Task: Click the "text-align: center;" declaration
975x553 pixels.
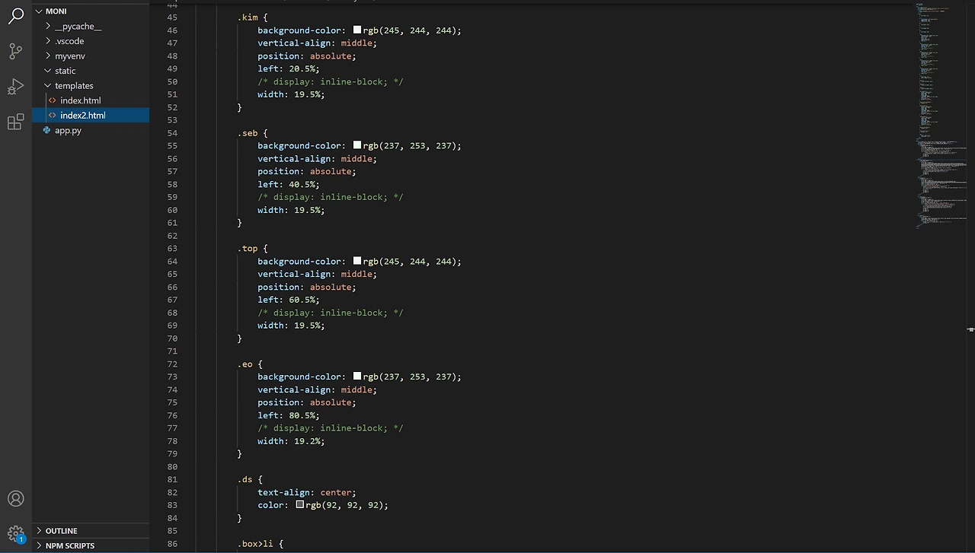Action: click(307, 492)
